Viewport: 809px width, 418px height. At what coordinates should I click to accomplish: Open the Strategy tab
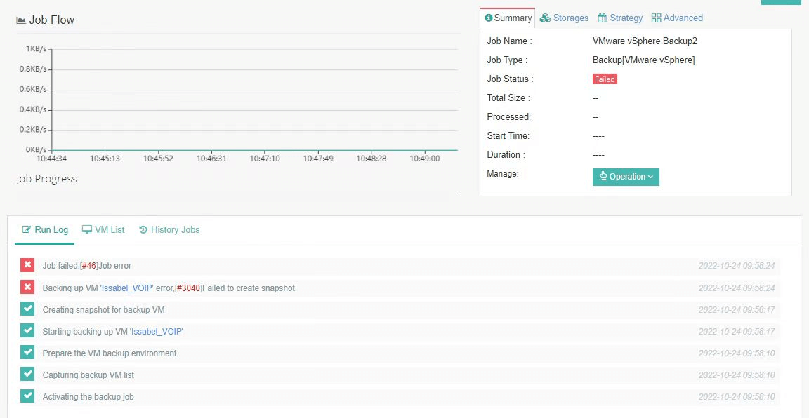(x=620, y=18)
